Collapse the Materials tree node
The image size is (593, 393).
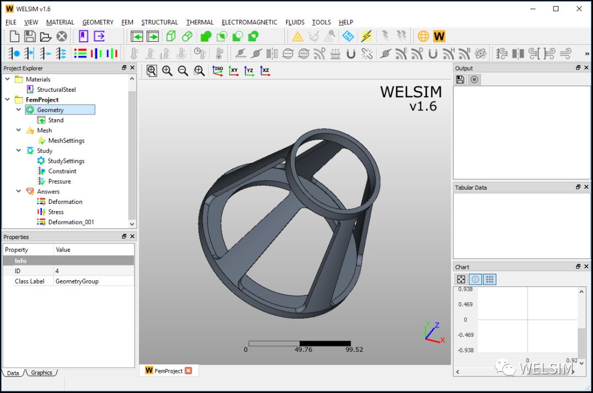pyautogui.click(x=8, y=79)
